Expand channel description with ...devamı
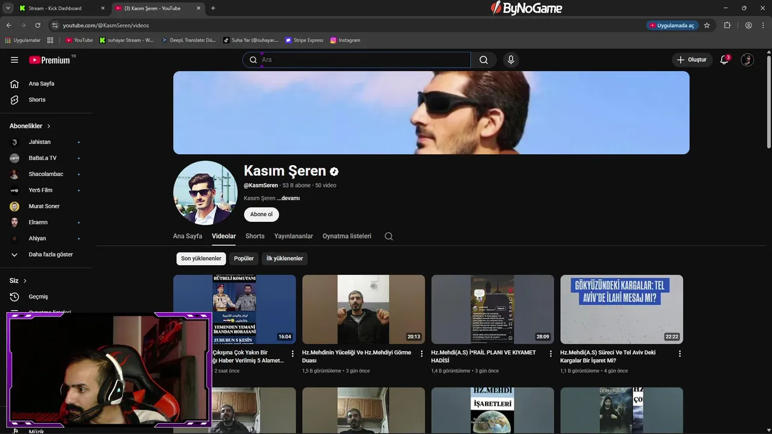This screenshot has width=772, height=434. pyautogui.click(x=288, y=198)
